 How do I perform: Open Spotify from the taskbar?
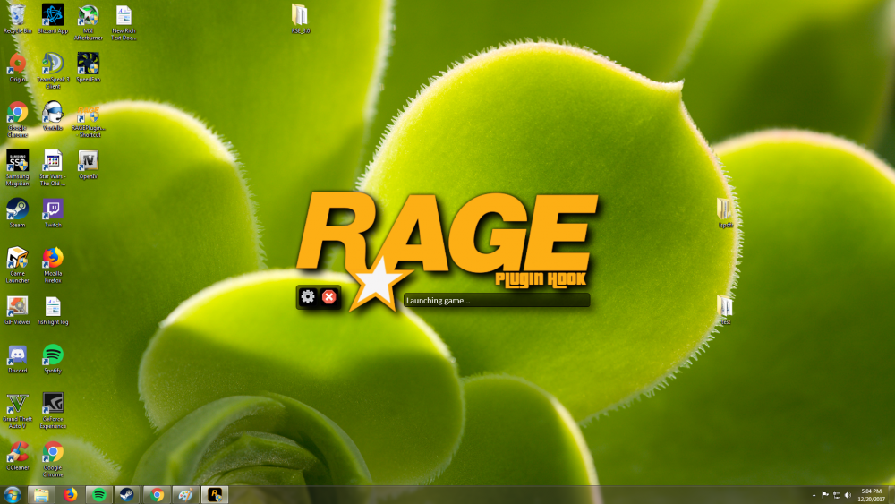99,495
